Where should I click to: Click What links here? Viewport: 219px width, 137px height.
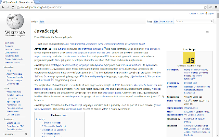[x=14, y=92]
